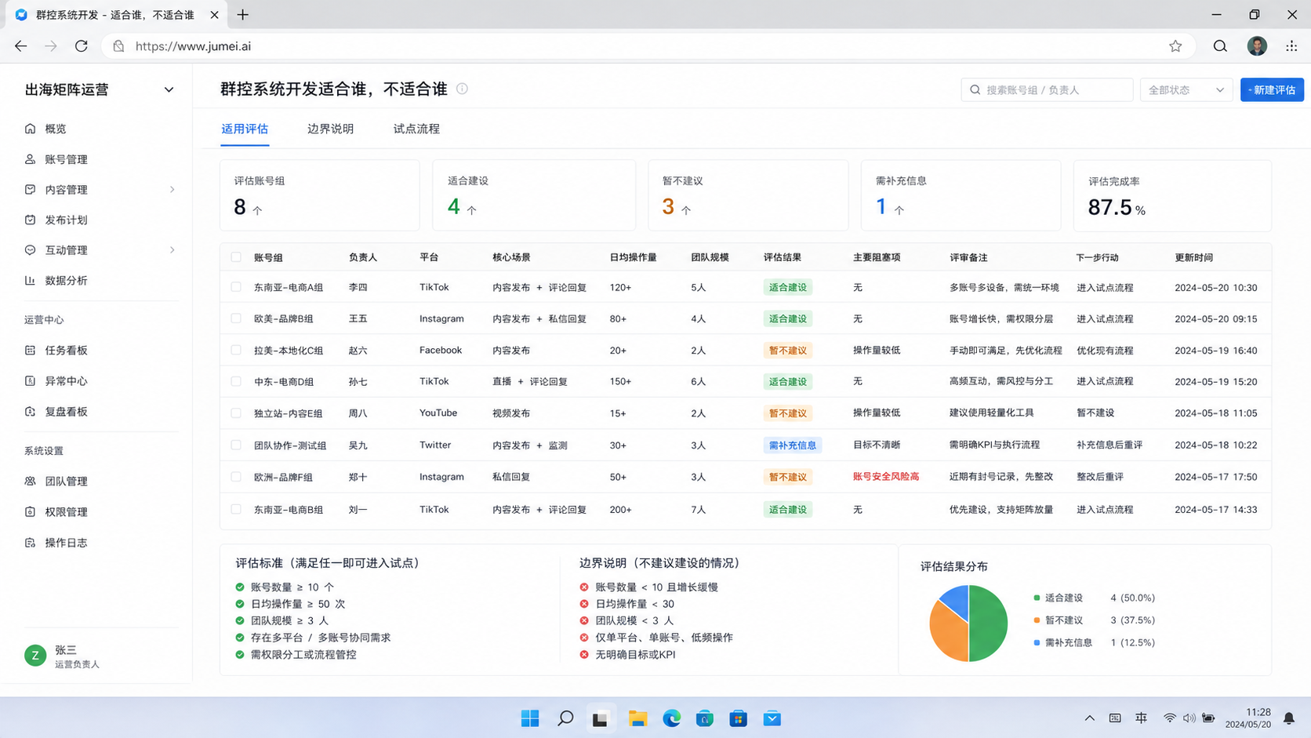Go back with the browser back arrow

click(20, 46)
